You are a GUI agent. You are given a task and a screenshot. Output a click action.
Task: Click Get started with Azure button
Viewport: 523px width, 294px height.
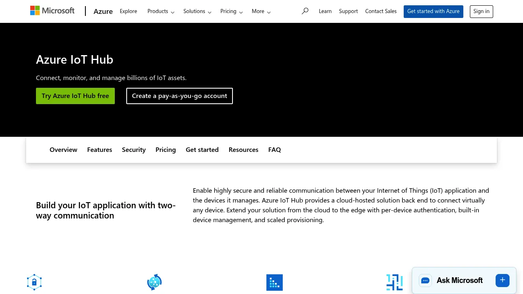(434, 11)
